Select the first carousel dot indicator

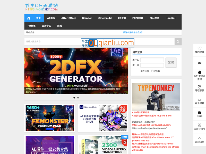tap(74, 97)
